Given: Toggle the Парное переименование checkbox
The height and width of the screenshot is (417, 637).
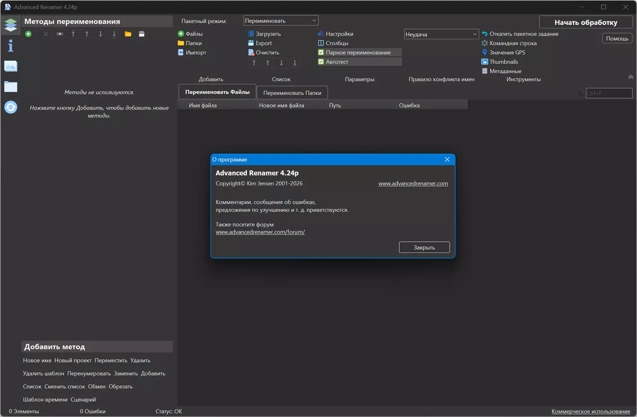Looking at the screenshot, I should [x=321, y=52].
